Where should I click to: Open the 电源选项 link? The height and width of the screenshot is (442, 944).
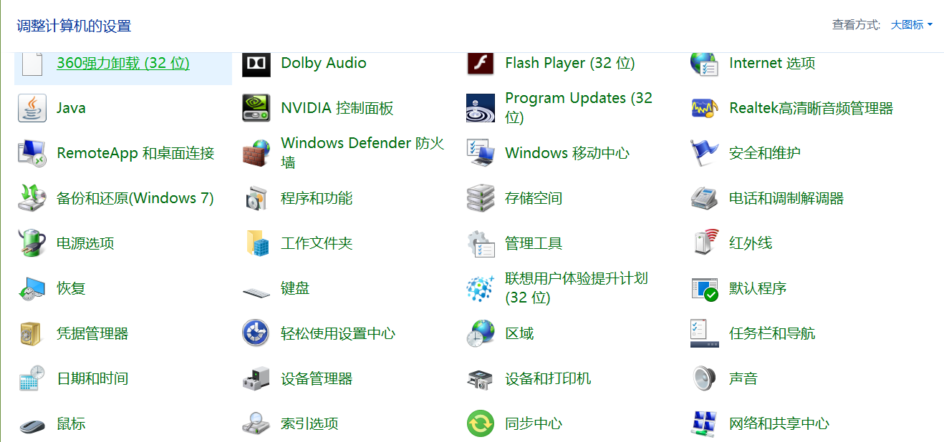coord(85,243)
